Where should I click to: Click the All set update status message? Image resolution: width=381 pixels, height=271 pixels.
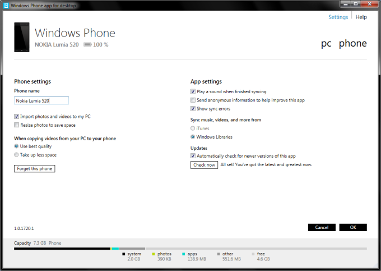pyautogui.click(x=266, y=165)
